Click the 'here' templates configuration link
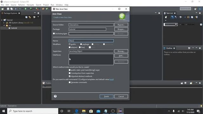Viewport: 203px width, 114px height. click(x=111, y=79)
